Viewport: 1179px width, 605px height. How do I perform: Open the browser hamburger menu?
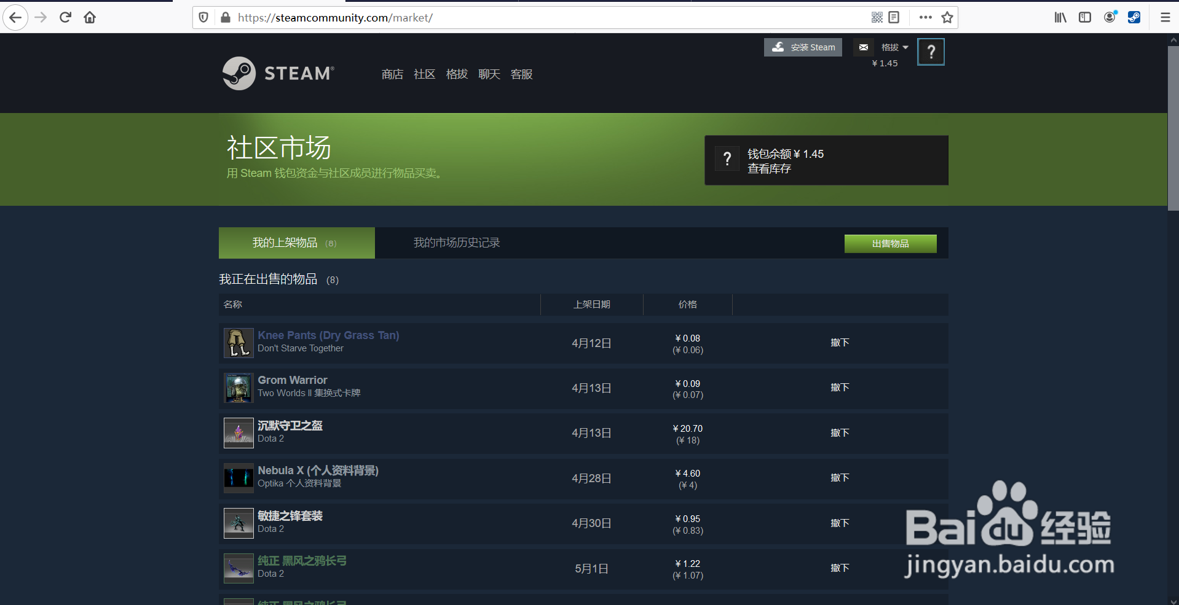(x=1165, y=17)
